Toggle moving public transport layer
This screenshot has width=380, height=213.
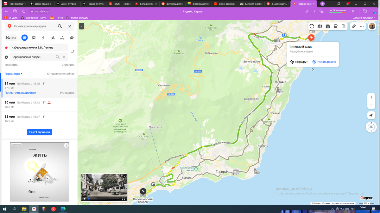coord(336,27)
